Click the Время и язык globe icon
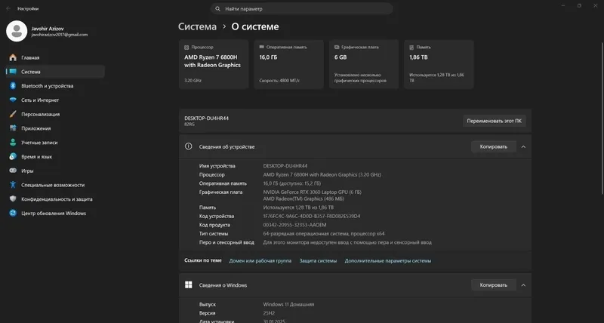Screen dimensions: 604x323 (13, 157)
